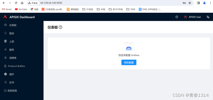Select 服务 in the sidebar
Screen dimensions: 213x100
(x=22, y=50)
